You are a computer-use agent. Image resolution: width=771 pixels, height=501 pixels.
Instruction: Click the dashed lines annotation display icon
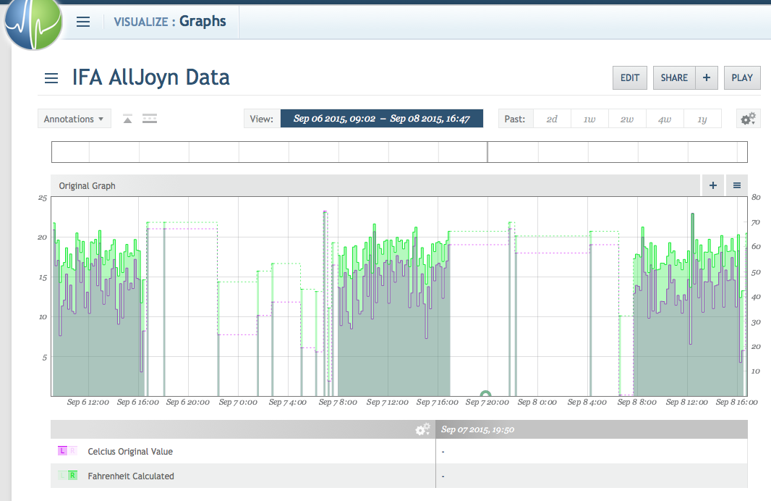[x=150, y=119]
